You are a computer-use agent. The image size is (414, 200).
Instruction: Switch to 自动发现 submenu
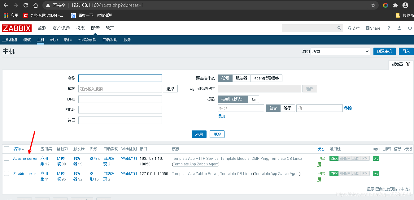click(110, 40)
